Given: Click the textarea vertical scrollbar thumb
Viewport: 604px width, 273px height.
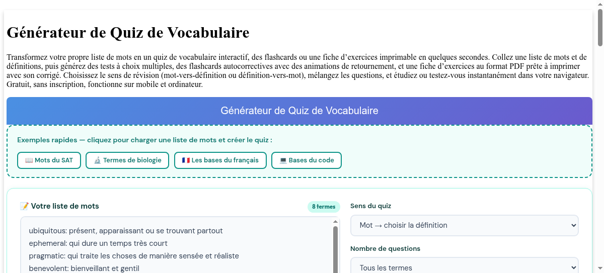Looking at the screenshot, I should (x=335, y=249).
